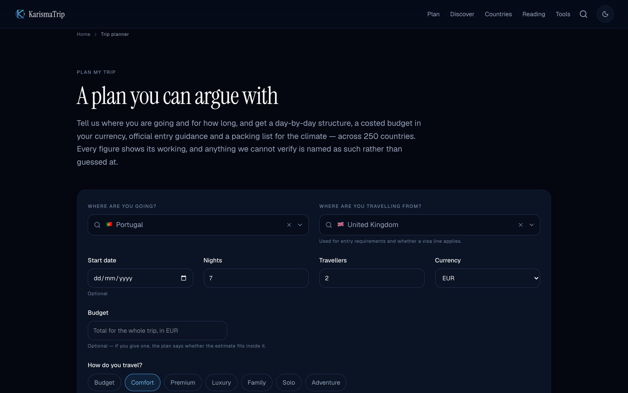The width and height of the screenshot is (628, 393).
Task: Click the KarismaTrip logo icon
Action: pos(20,14)
